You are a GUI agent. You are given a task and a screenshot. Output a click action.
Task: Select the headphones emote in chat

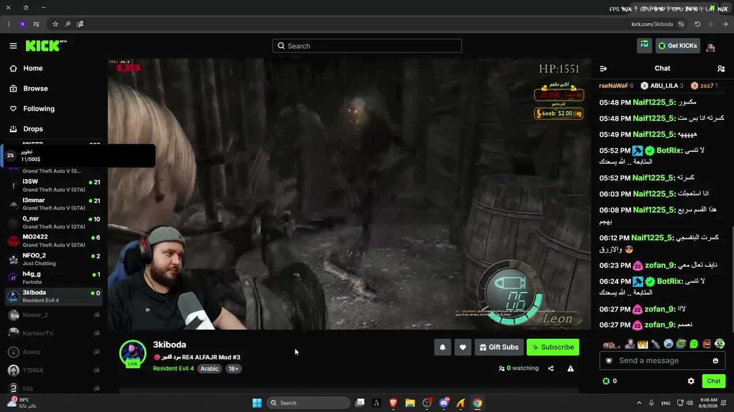click(720, 344)
